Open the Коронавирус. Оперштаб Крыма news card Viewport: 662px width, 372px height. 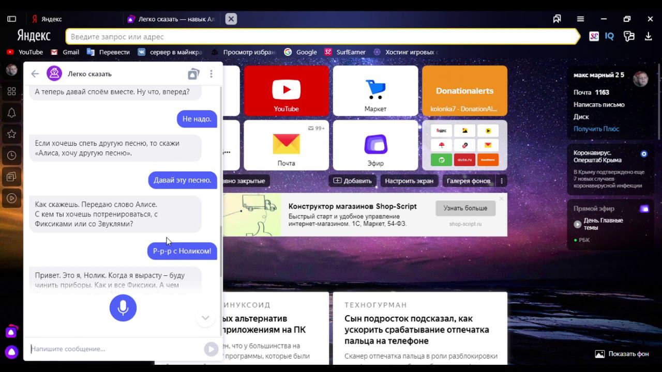[610, 169]
